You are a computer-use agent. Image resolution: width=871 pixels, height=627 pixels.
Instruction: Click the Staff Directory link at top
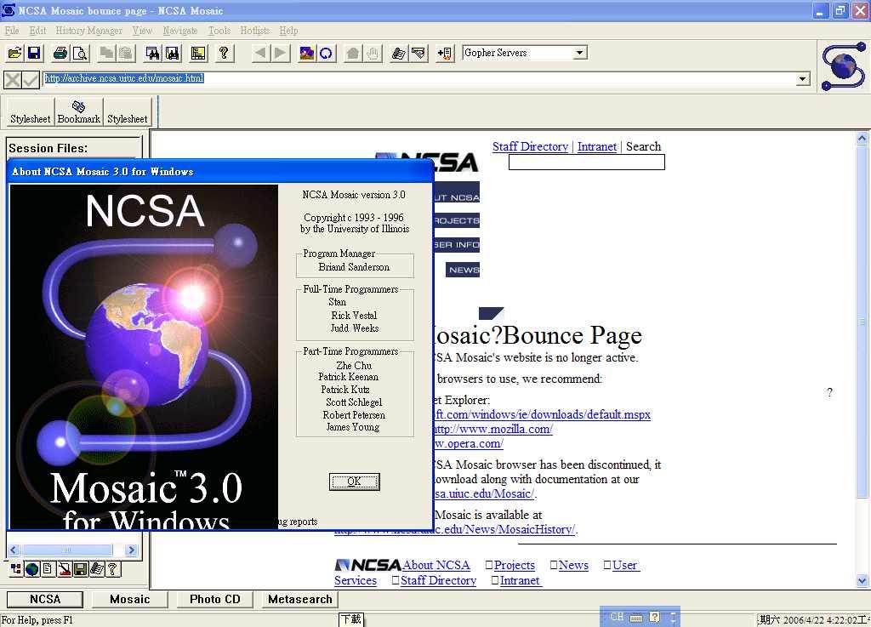[530, 146]
